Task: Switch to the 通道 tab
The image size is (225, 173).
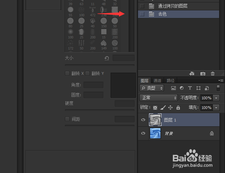Action: tap(157, 81)
